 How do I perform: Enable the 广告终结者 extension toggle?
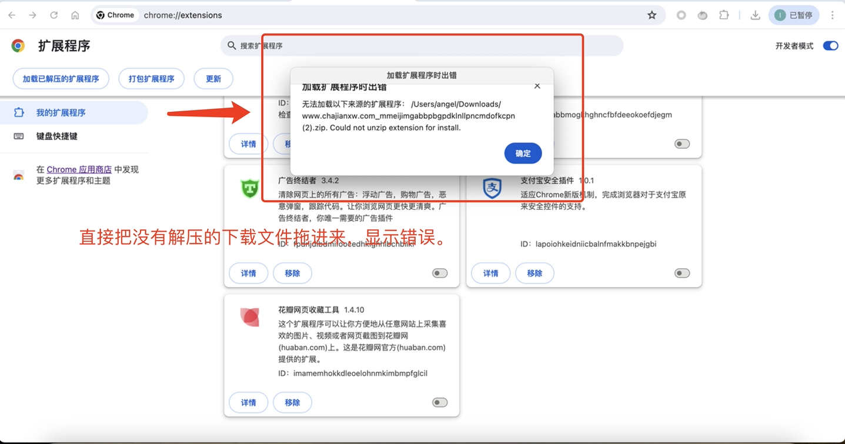point(440,273)
